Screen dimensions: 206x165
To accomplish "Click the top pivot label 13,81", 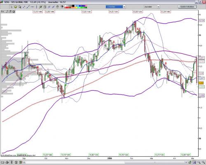I will (87, 12).
